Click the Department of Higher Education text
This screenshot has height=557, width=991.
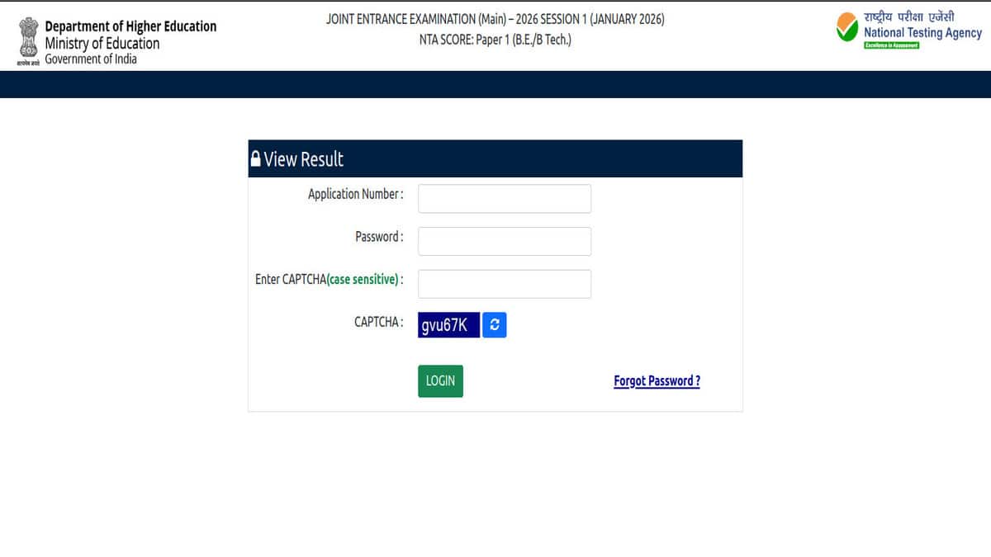[x=130, y=26]
